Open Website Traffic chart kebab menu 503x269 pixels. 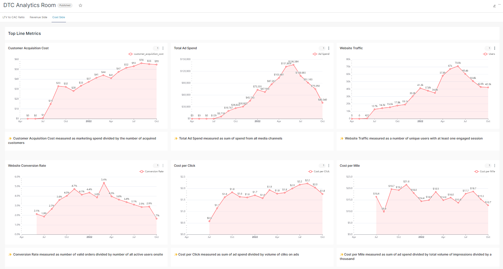(494, 48)
